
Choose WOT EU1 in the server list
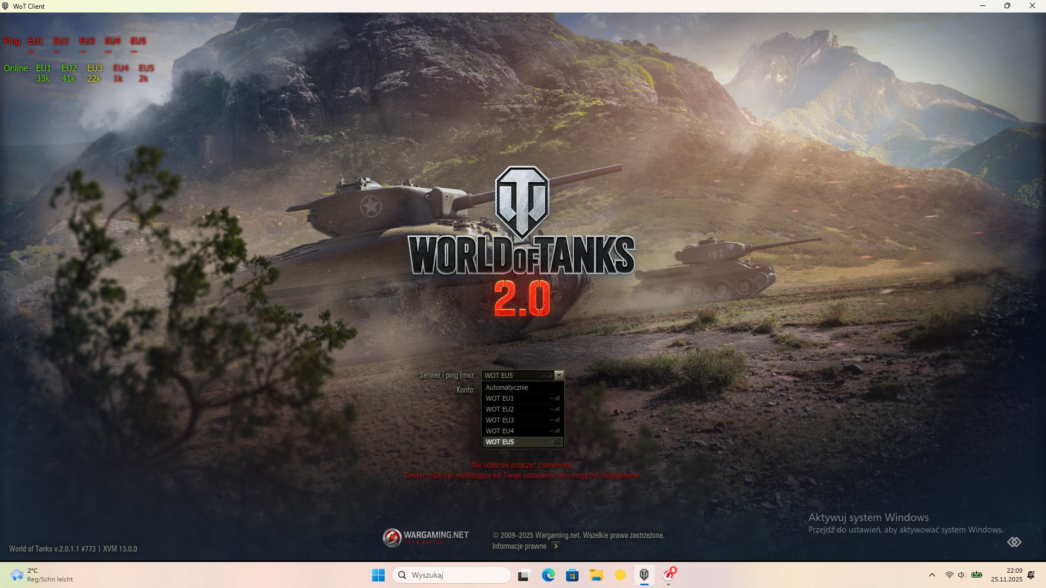coord(523,398)
